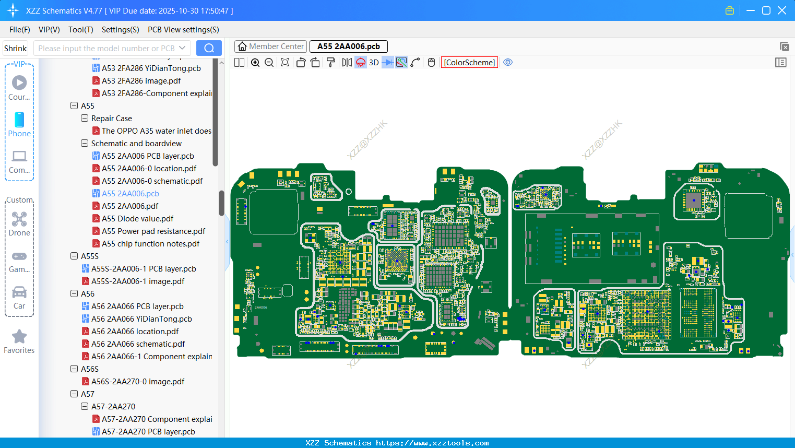Screen dimensions: 795x448
Task: Collapse the A56 tree node
Action: click(x=74, y=293)
